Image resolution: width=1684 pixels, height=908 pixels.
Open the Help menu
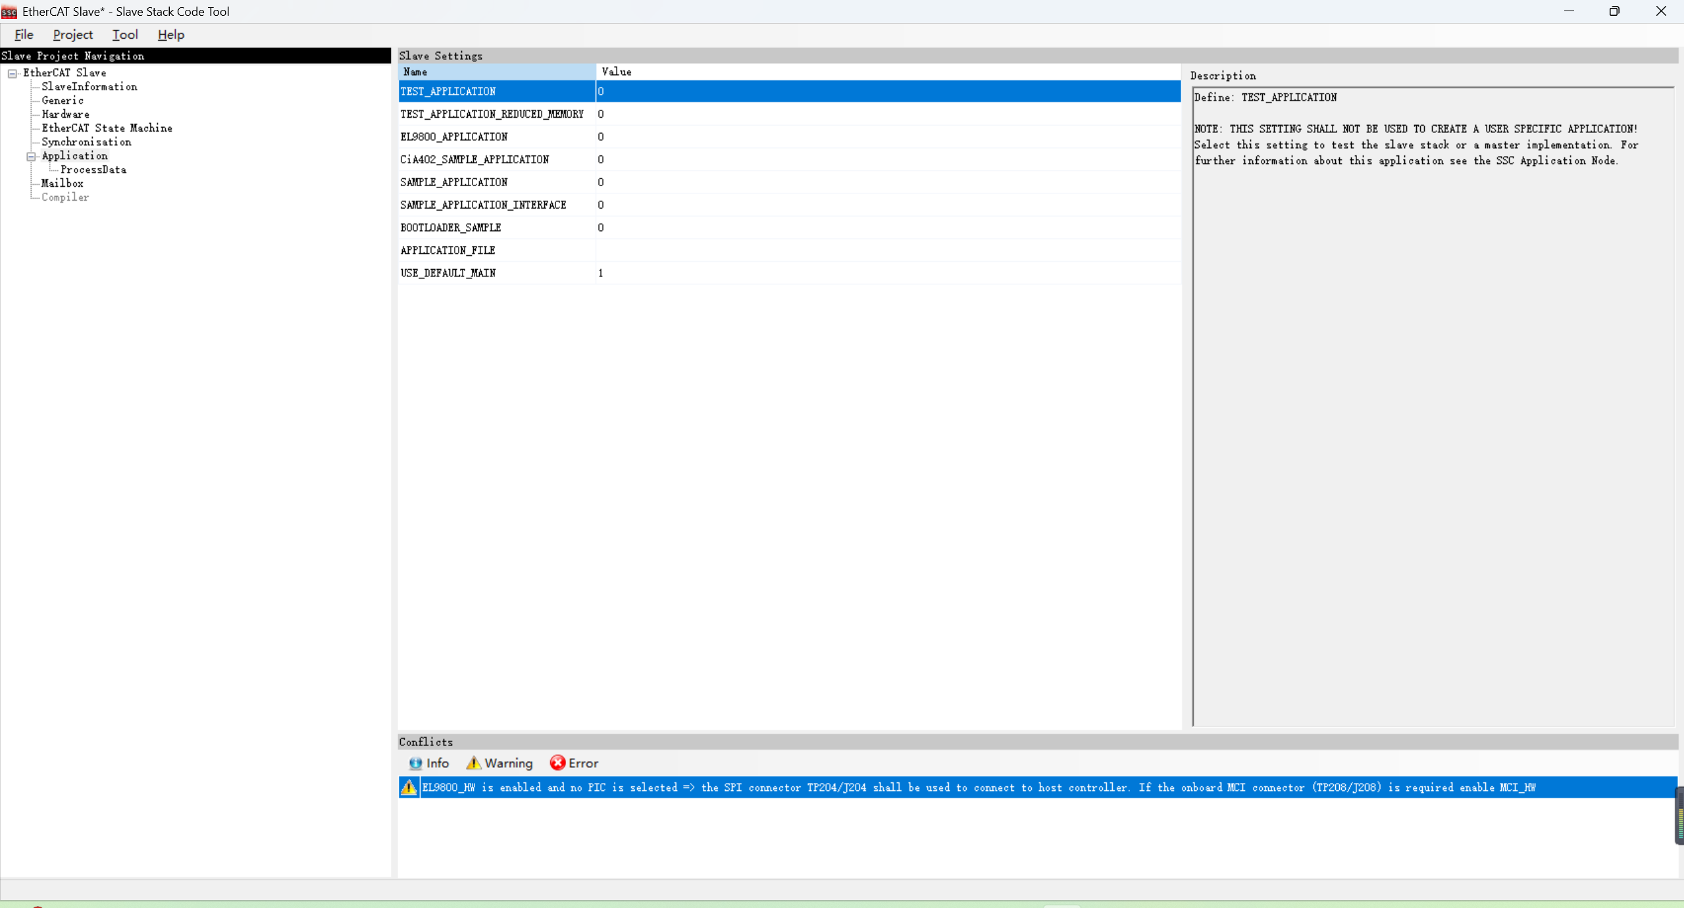pos(170,34)
